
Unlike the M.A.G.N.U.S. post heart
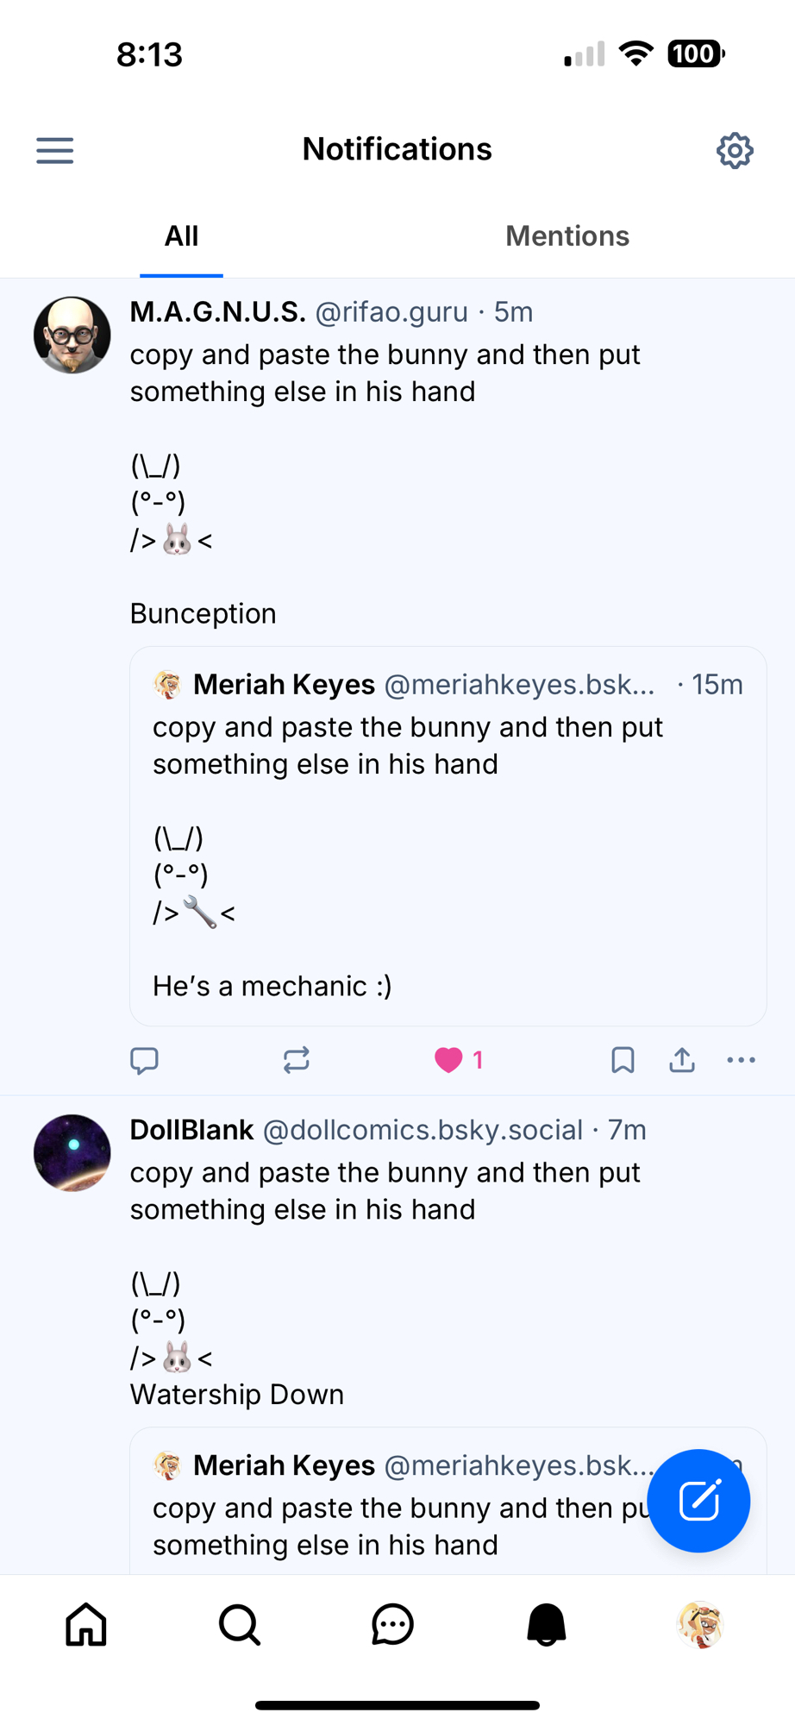click(x=449, y=1060)
